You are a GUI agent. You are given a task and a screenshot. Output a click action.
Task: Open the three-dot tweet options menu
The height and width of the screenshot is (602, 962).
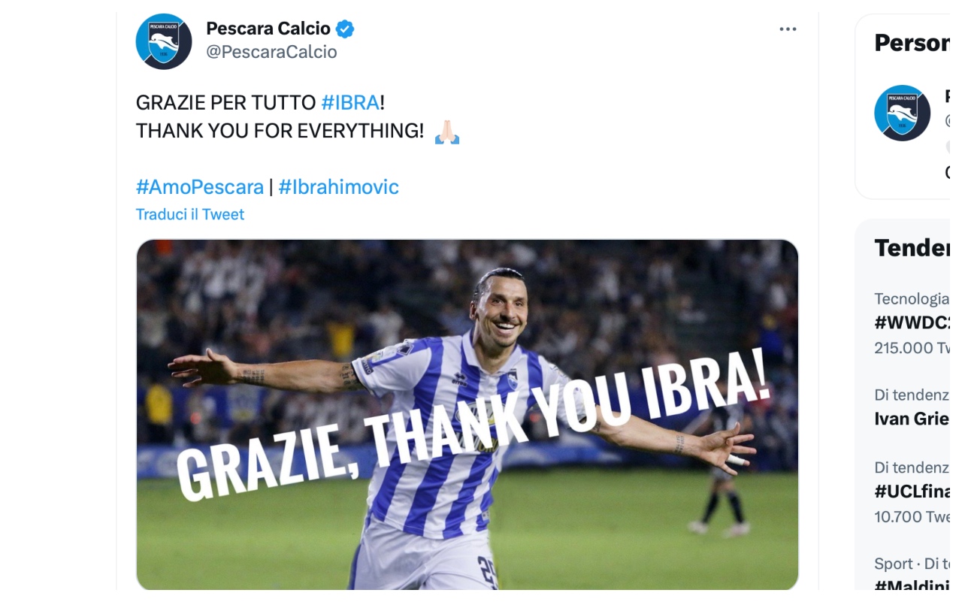pyautogui.click(x=788, y=29)
